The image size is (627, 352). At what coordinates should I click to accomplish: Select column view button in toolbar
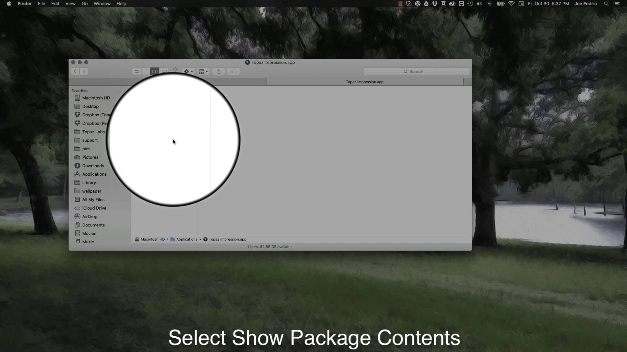coord(155,71)
